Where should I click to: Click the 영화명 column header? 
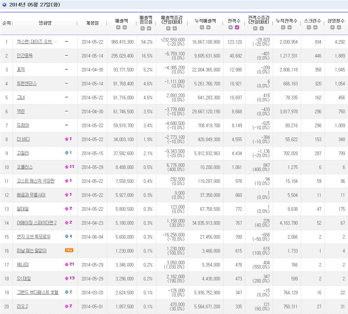(x=45, y=23)
